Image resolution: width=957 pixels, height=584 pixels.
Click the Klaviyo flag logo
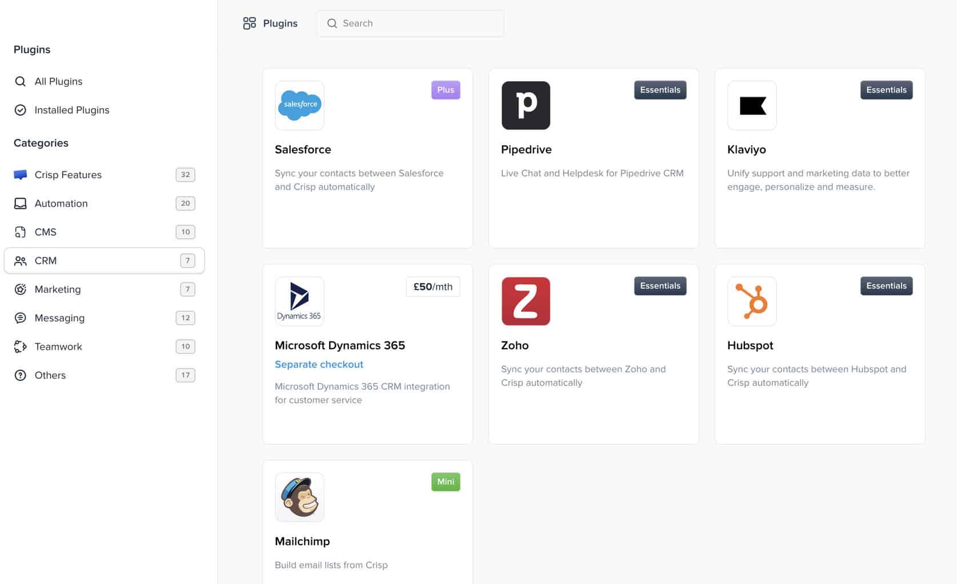[x=752, y=106]
